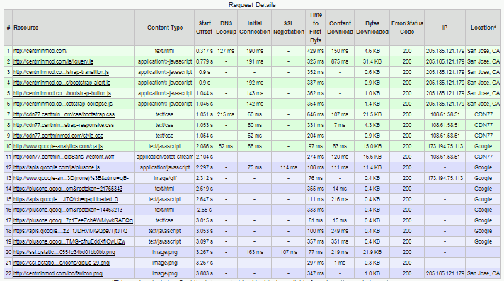Click the "646 ms" first byte value
Image resolution: width=504 pixels, height=281 pixels.
(x=316, y=114)
